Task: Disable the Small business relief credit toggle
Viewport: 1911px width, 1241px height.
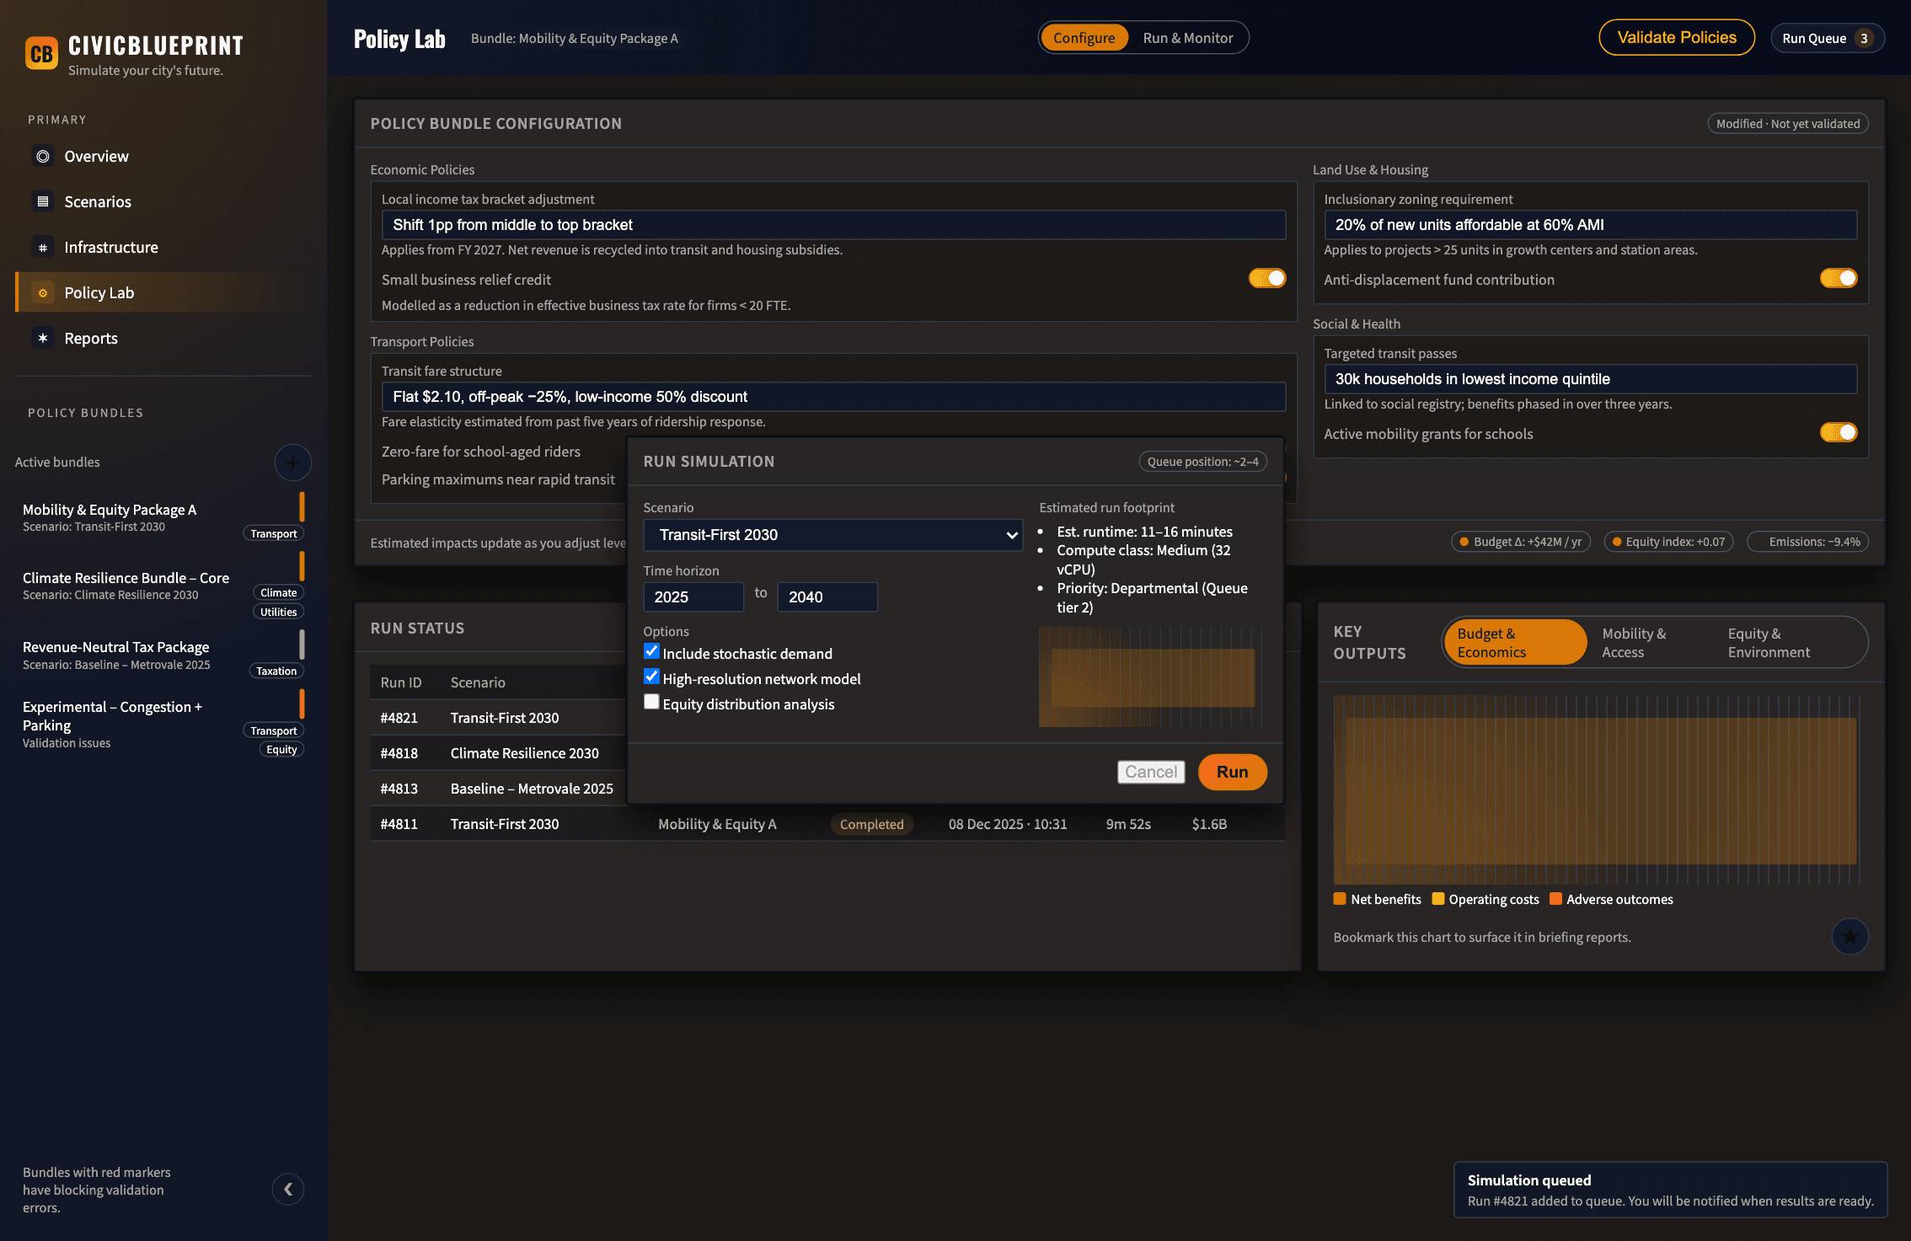Action: [x=1266, y=279]
